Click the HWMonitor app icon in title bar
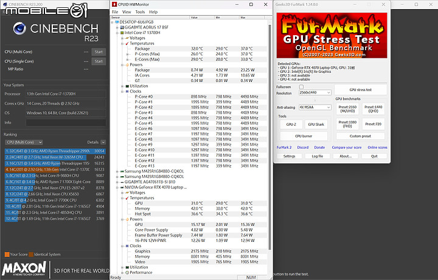 [114, 4]
